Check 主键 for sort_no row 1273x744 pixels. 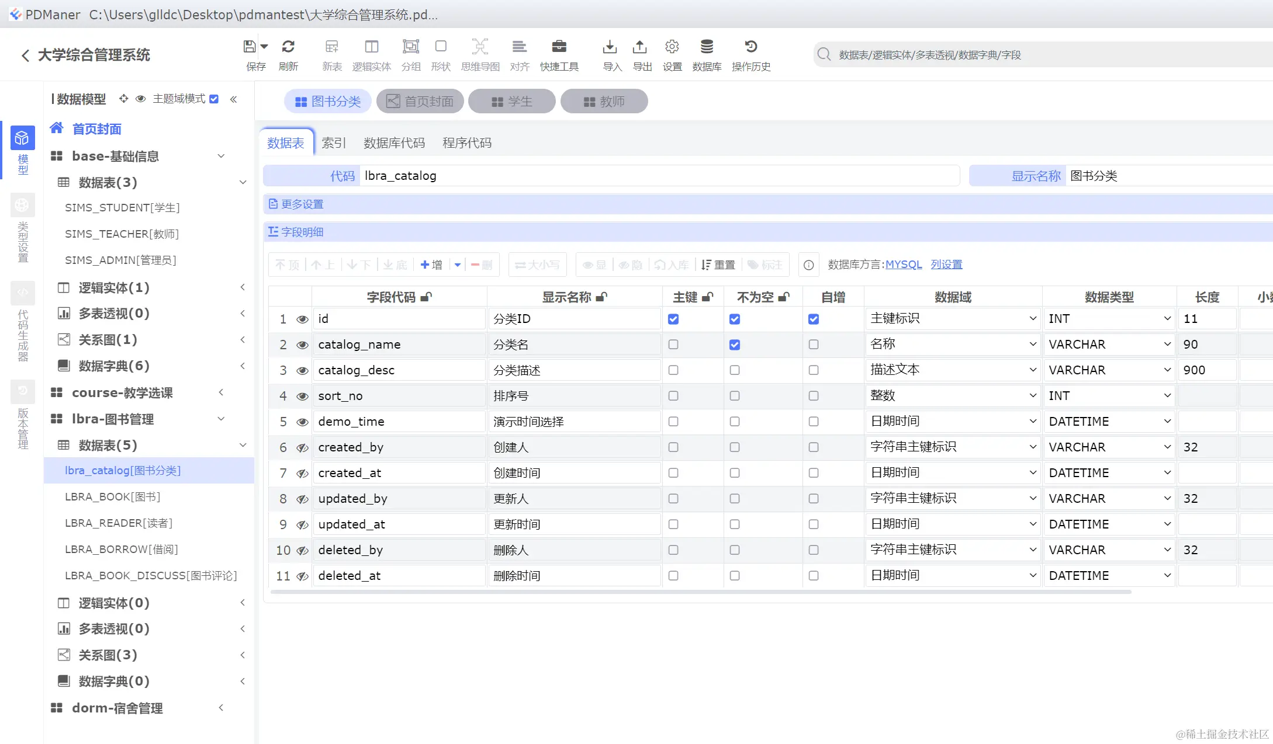673,396
